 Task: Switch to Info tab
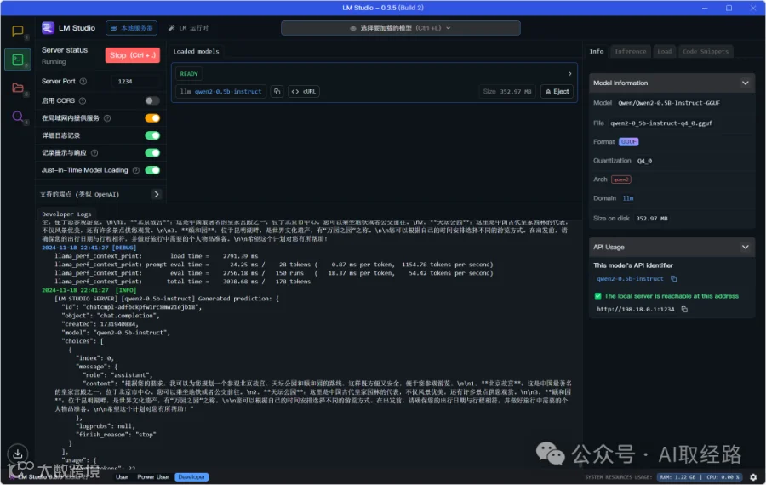[596, 51]
